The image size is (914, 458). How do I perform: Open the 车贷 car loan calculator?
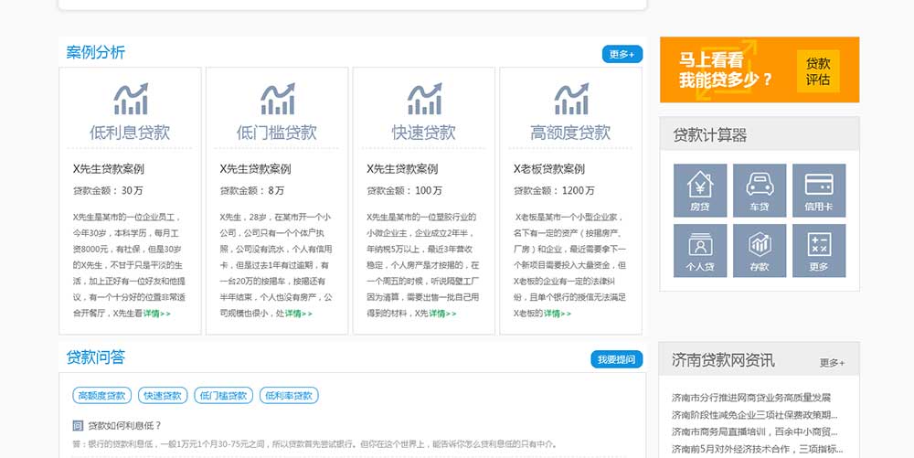pyautogui.click(x=760, y=190)
